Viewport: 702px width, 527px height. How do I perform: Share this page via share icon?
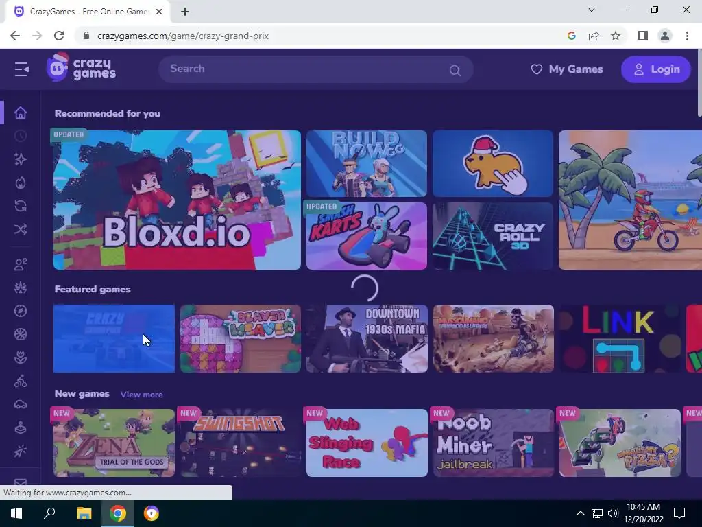click(x=594, y=36)
